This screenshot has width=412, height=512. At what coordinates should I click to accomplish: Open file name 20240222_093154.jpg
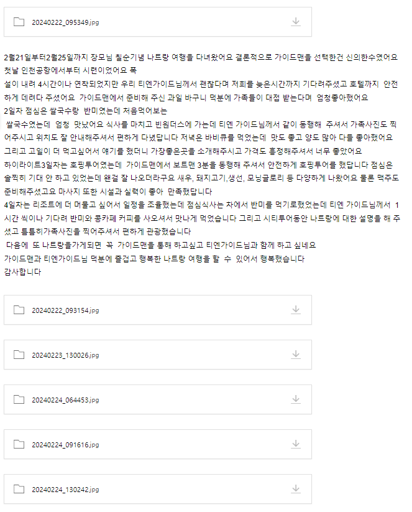pos(65,310)
